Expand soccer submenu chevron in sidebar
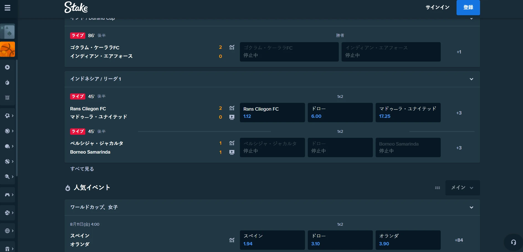This screenshot has height=252, width=523. click(12, 116)
